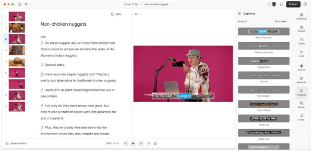Add a bookmark marker icon
The image size is (312, 151).
[155, 143]
